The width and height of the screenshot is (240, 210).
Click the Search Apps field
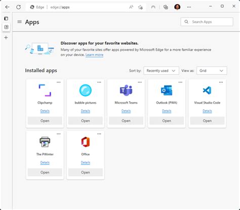207,22
